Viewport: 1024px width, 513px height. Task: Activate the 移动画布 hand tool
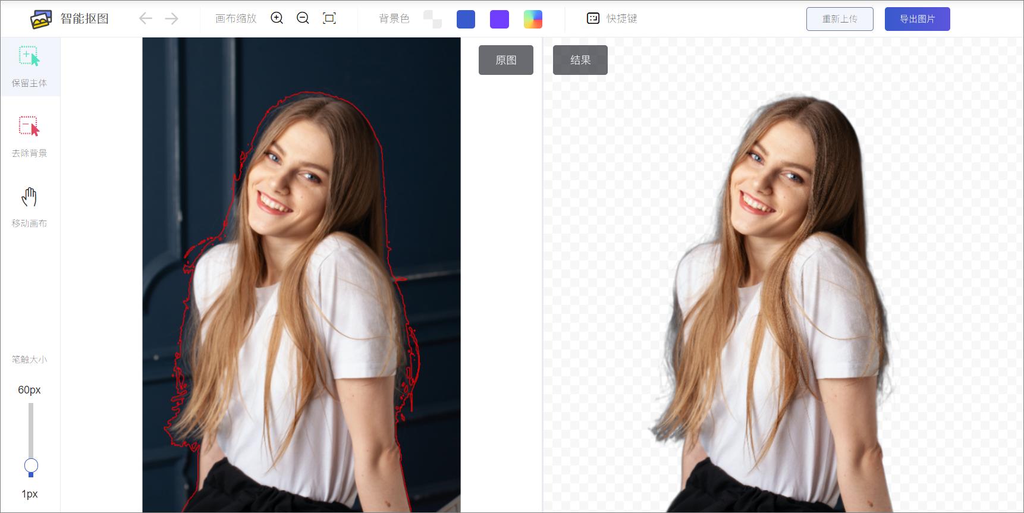click(30, 207)
